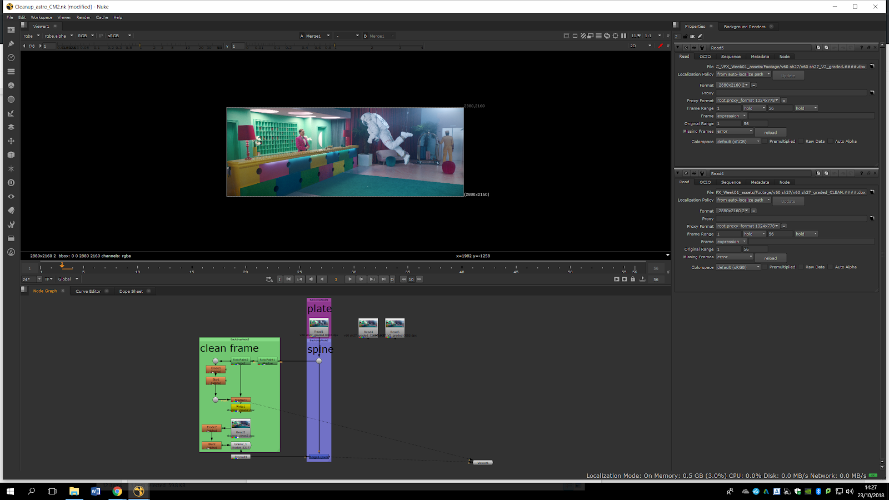Screen dimensions: 889x500
Task: Open the Colorspace dropdown in Read4 properties
Action: 738,267
